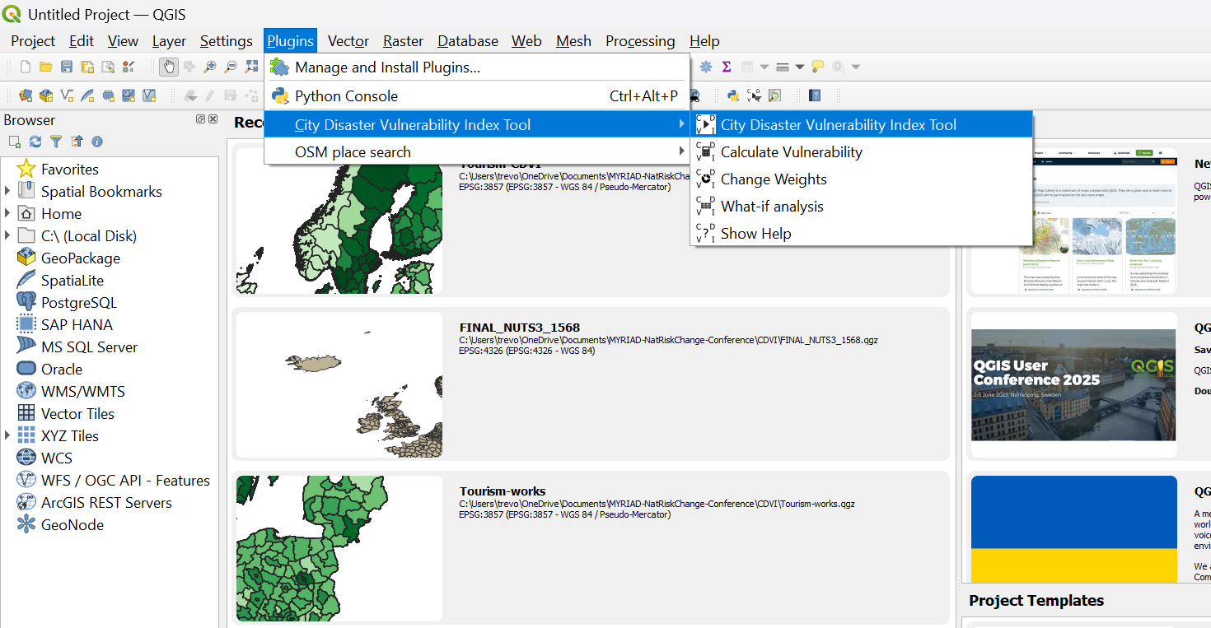The width and height of the screenshot is (1211, 628).
Task: Expand the Home tree node
Action: click(x=7, y=213)
